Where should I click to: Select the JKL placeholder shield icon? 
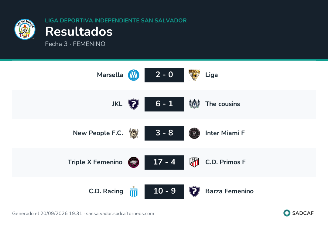pyautogui.click(x=134, y=104)
